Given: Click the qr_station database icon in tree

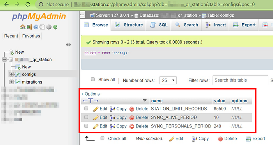Looking at the screenshot, I should pos(11,59).
